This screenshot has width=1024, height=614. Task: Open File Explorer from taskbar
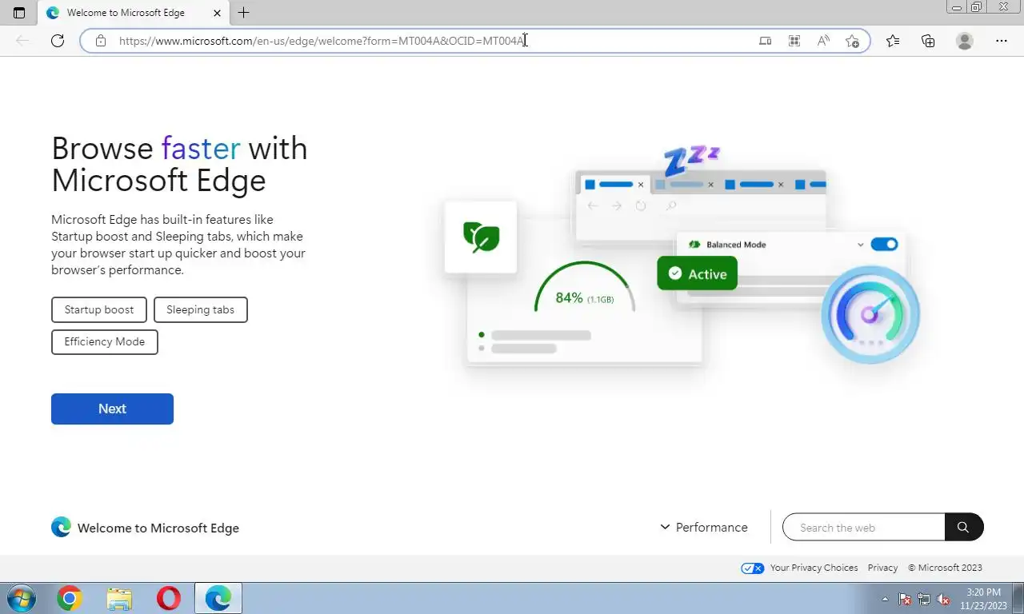tap(119, 598)
